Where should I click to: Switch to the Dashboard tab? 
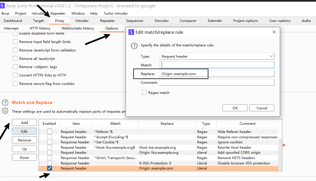pyautogui.click(x=13, y=21)
